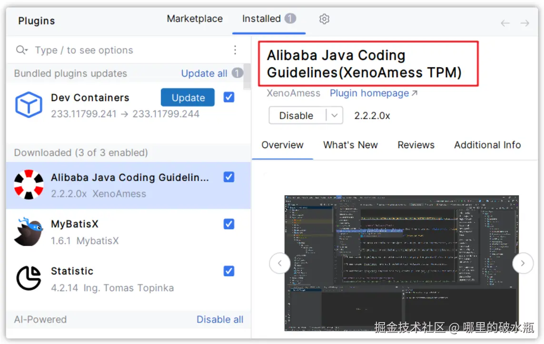Switch to the Installed tab
Screen dimensions: 544x344
[269, 19]
